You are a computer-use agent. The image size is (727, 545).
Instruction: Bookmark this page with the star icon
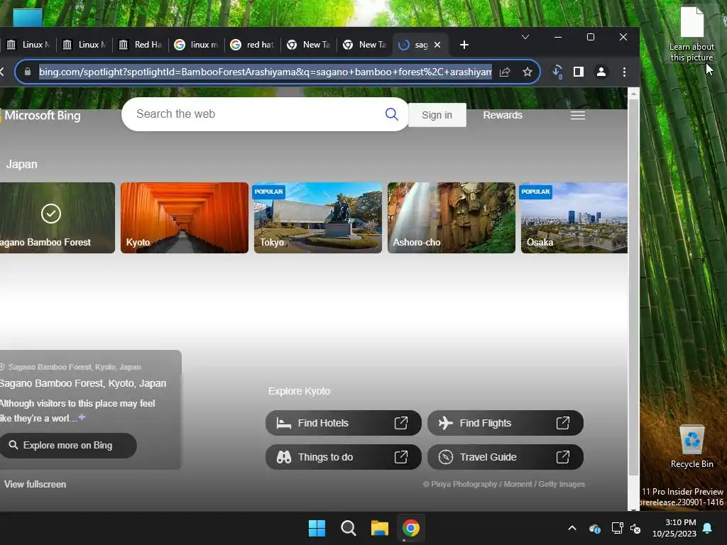528,72
